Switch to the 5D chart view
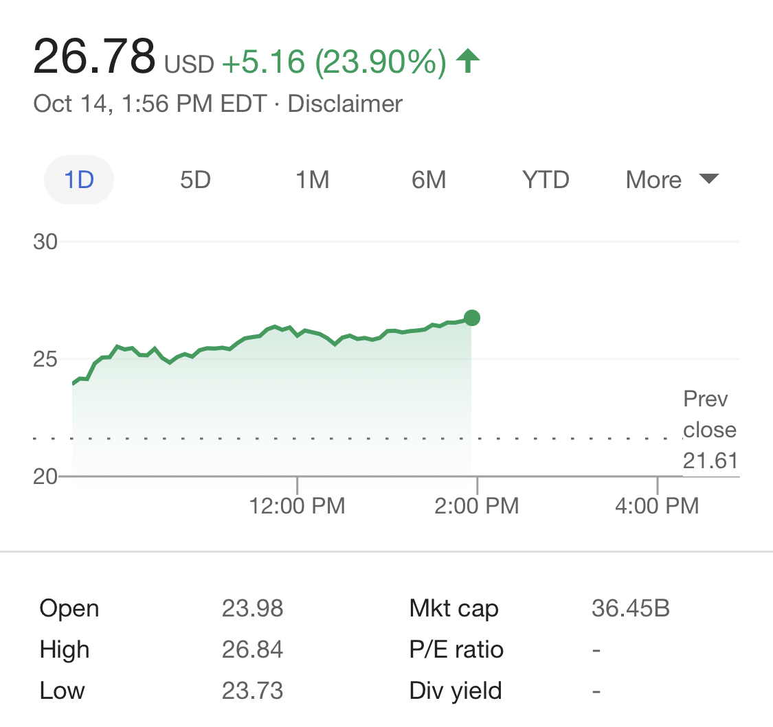This screenshot has width=773, height=727. [195, 181]
